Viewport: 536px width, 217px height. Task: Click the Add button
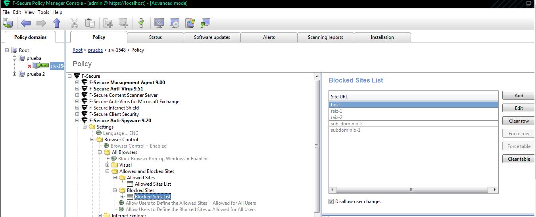pyautogui.click(x=519, y=96)
